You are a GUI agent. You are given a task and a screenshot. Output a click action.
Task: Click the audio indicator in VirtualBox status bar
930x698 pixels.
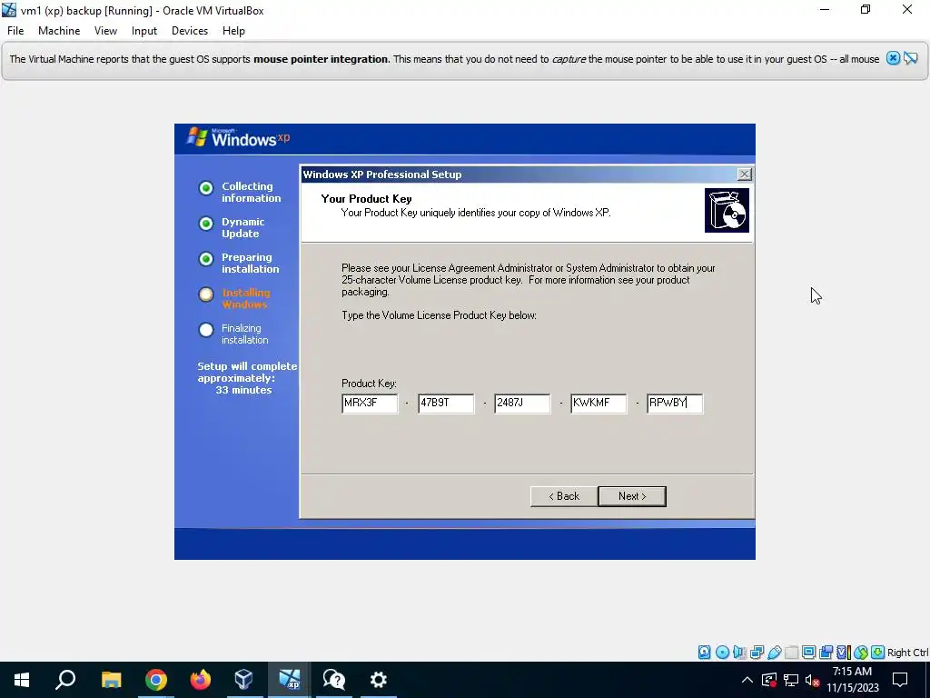(739, 653)
